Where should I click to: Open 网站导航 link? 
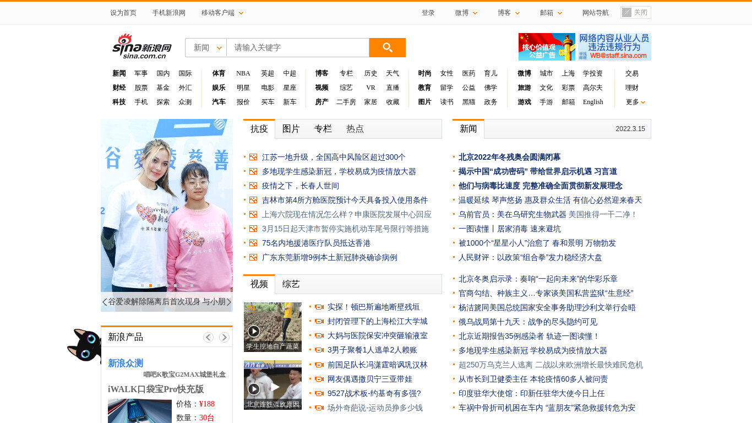[596, 13]
